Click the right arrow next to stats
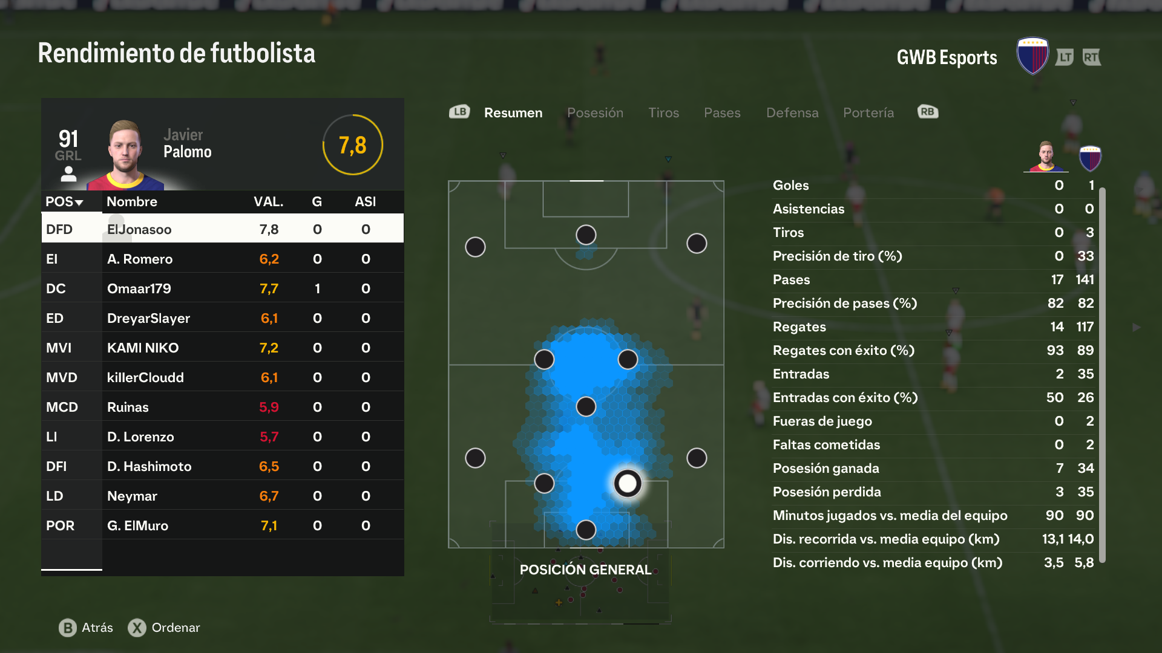The width and height of the screenshot is (1162, 653). tap(1137, 327)
